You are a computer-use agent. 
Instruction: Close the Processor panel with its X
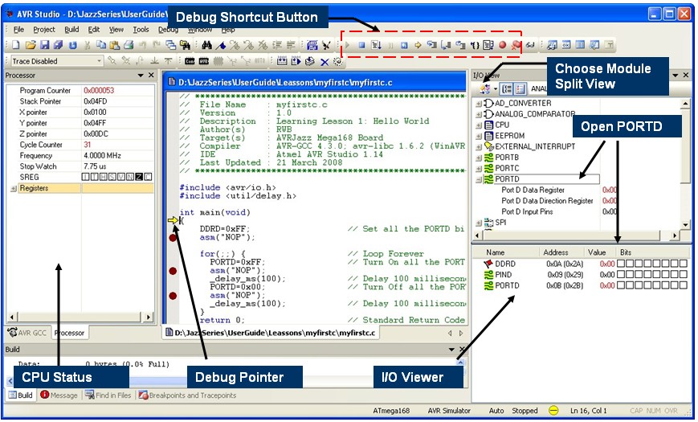(151, 76)
